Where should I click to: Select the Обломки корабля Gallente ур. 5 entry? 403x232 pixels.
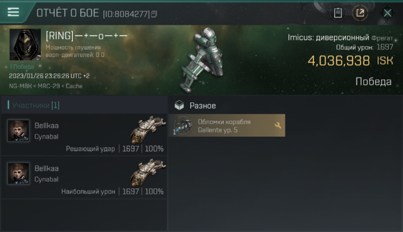(x=227, y=125)
